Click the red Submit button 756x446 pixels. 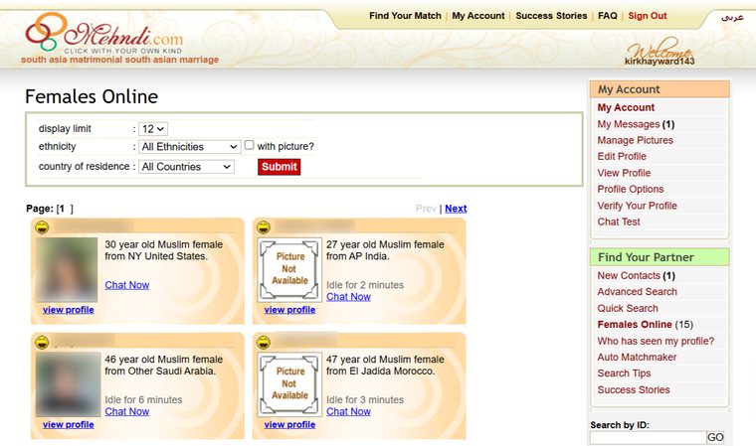(x=280, y=167)
